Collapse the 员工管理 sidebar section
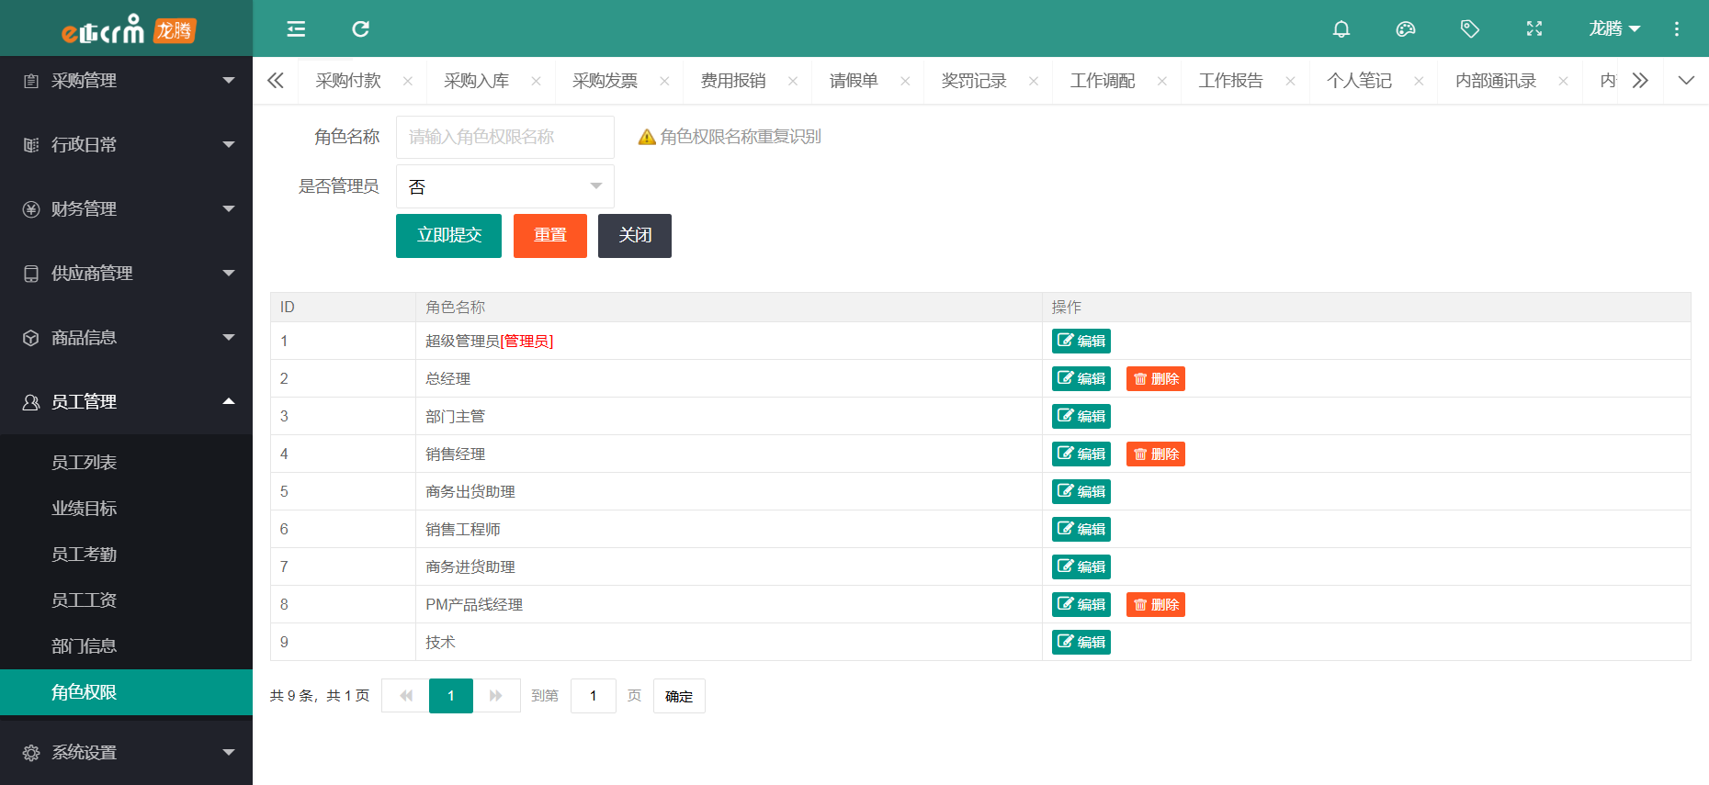 tap(126, 402)
